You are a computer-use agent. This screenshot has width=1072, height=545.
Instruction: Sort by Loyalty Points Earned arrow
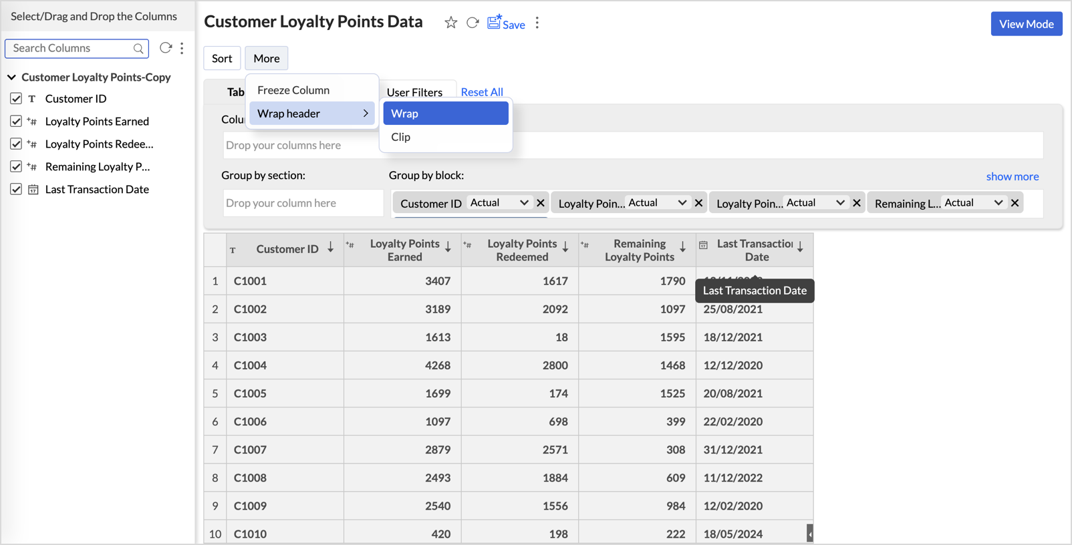click(448, 248)
